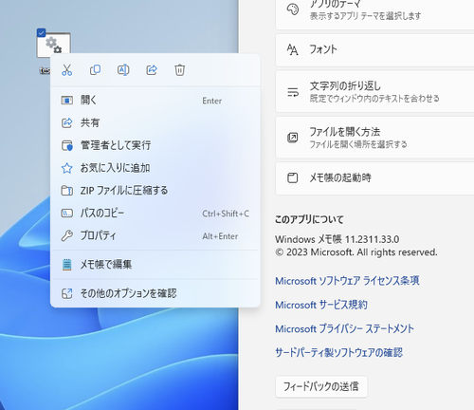Screen dimensions: 474x410
Task: Choose パスのコピー menu entry
Action: [155, 214]
